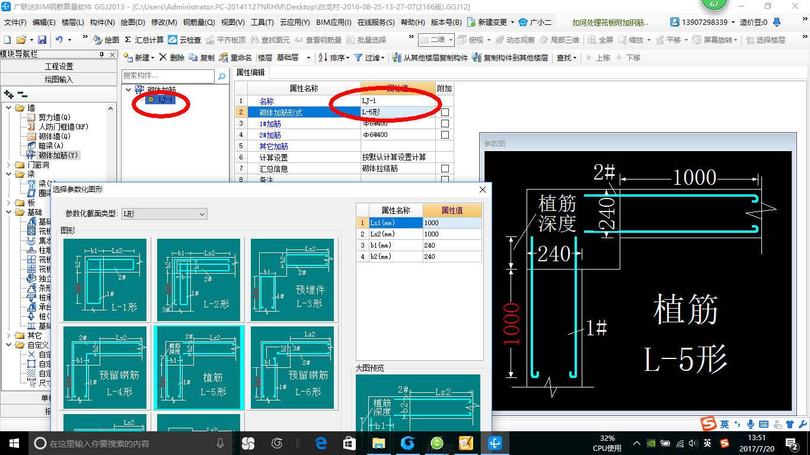Click the 重命名 rename button
Viewport: 810px width, 455px height.
(x=235, y=57)
